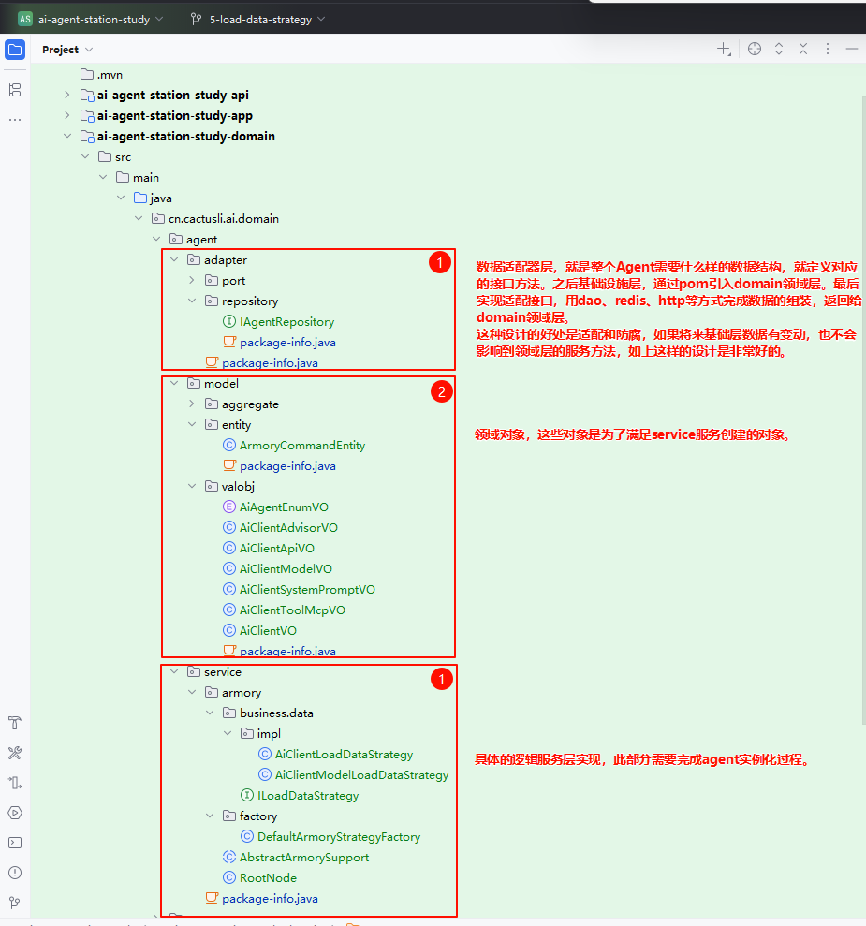The width and height of the screenshot is (866, 926).
Task: Open the Project view mode dropdown
Action: pyautogui.click(x=67, y=49)
